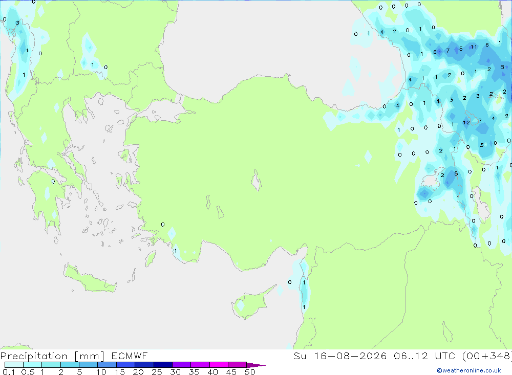Click the 'Precipitation' title text
The width and height of the screenshot is (512, 375).
34,356
